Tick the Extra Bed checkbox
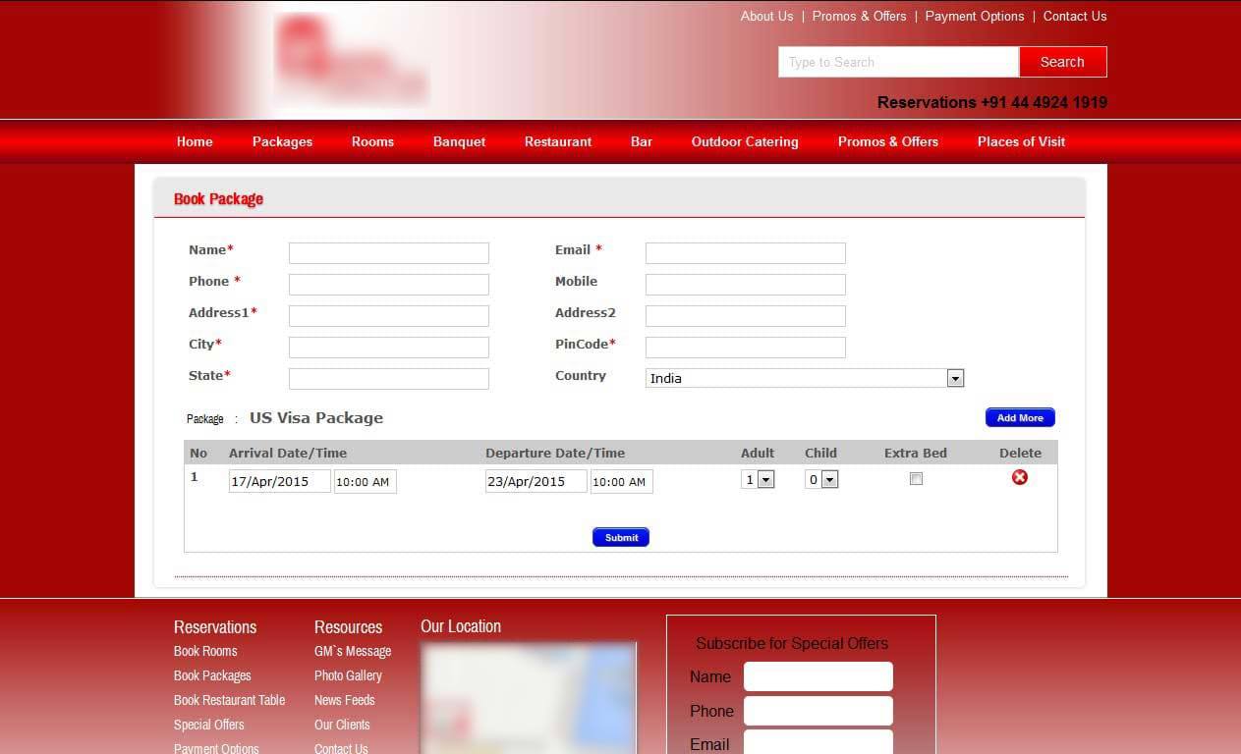This screenshot has height=754, width=1241. point(916,479)
